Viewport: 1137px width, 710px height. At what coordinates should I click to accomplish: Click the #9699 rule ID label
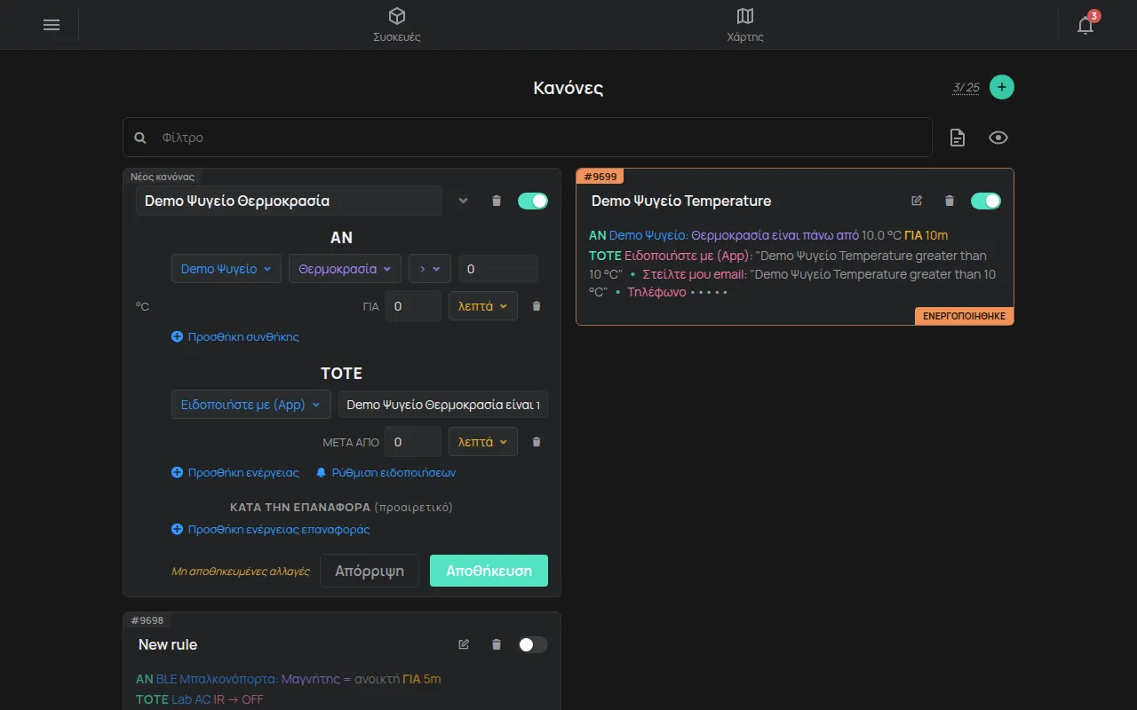(x=600, y=176)
